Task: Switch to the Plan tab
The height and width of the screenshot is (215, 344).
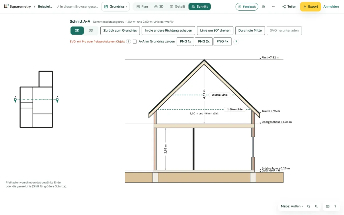Action: [142, 7]
